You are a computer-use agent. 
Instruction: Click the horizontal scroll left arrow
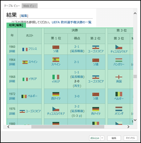point(8,127)
